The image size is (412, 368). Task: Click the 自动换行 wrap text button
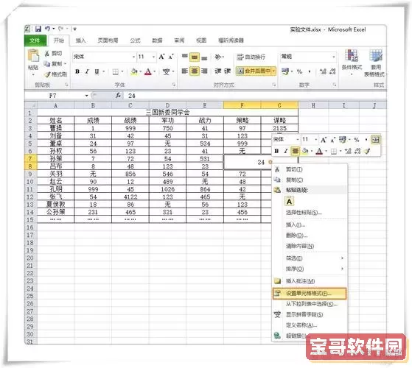click(251, 57)
